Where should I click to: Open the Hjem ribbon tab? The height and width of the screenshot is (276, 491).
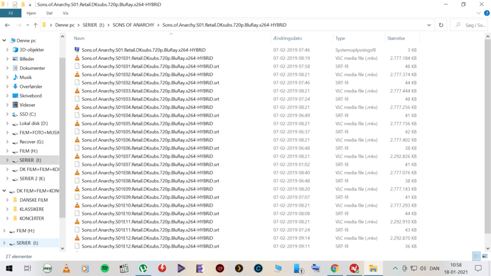31,13
